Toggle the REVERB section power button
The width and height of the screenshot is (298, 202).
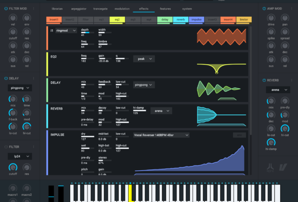pos(264,80)
